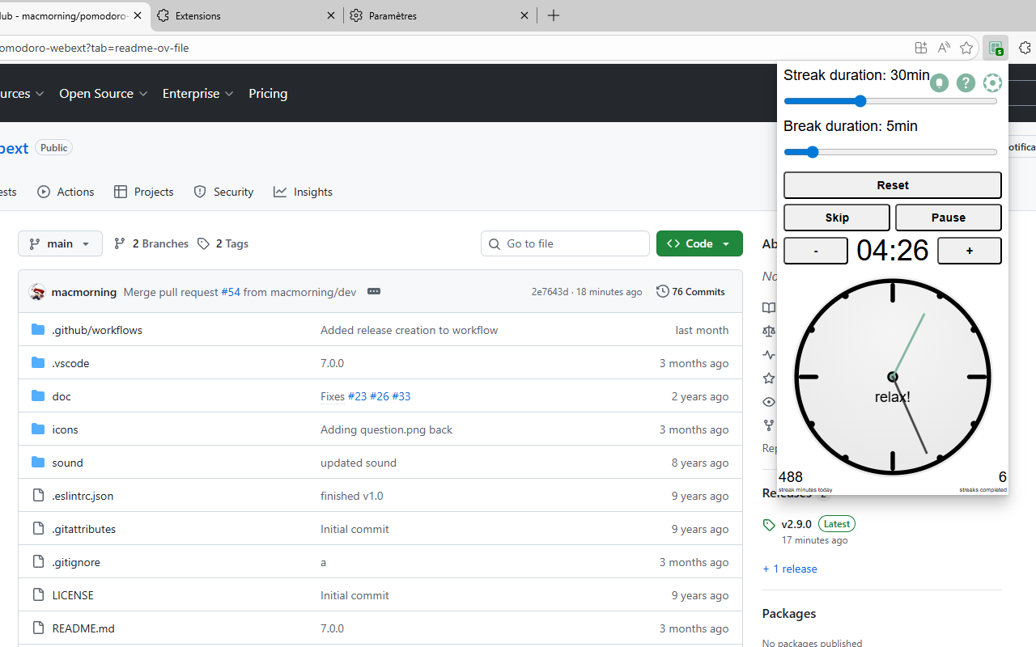The height and width of the screenshot is (647, 1036).
Task: Open the sound folder
Action: click(67, 463)
